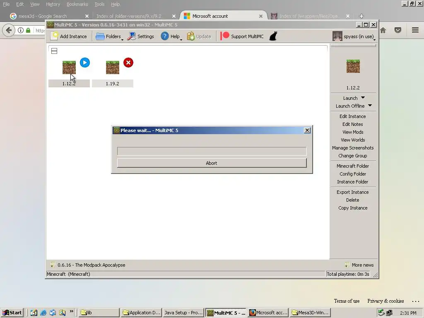Open the Firefox hamburger menu
This screenshot has height=318, width=424.
click(415, 30)
